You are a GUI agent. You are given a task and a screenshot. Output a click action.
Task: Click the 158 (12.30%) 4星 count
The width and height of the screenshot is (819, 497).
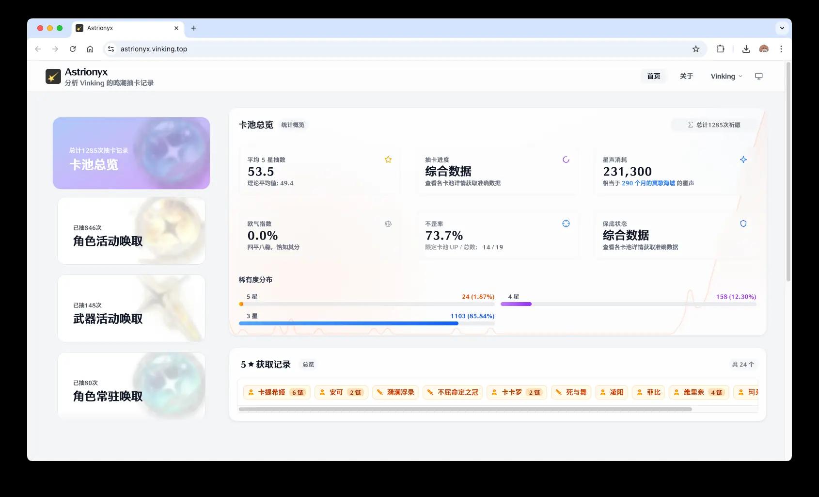(736, 297)
